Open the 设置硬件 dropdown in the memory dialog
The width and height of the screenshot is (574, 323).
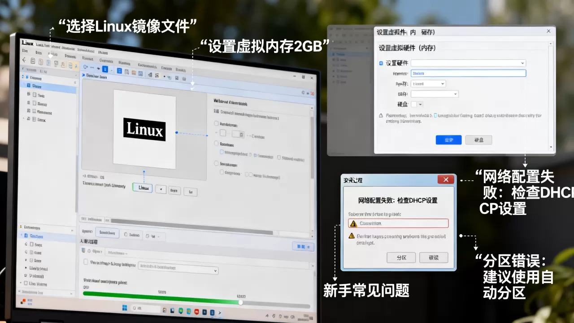pyautogui.click(x=468, y=63)
